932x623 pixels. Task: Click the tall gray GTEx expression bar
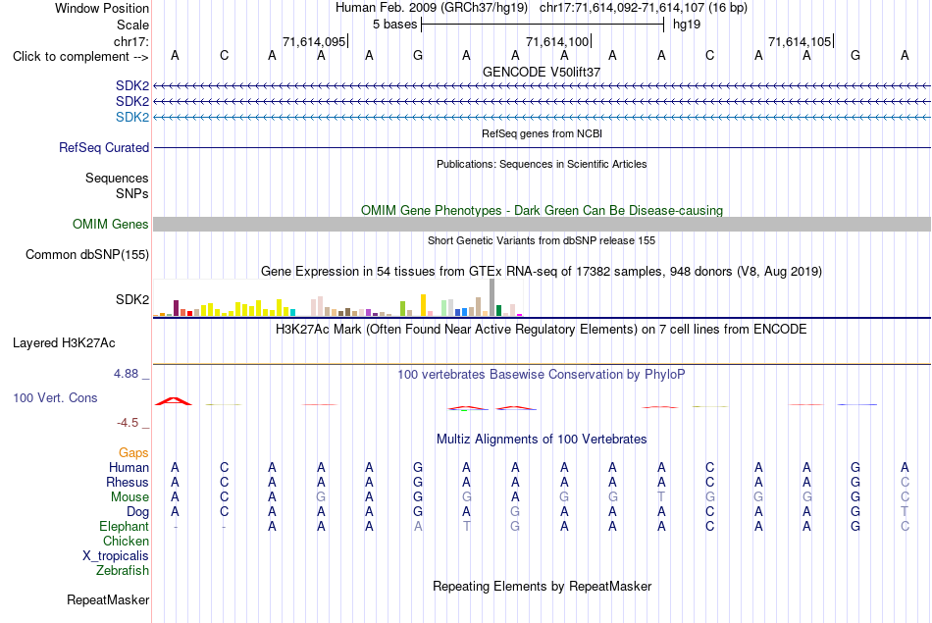492,298
